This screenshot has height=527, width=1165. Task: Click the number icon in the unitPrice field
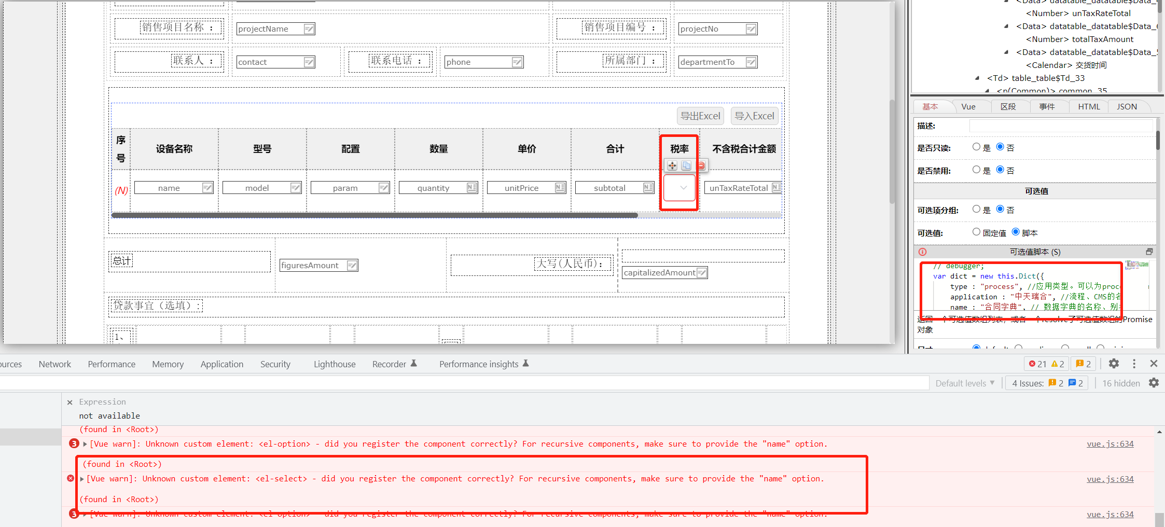560,188
